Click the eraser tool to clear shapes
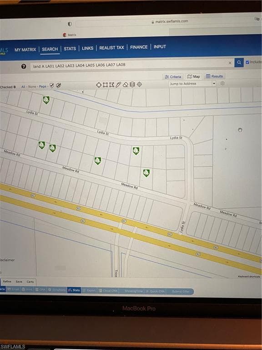The width and height of the screenshot is (262, 350). pyautogui.click(x=126, y=85)
